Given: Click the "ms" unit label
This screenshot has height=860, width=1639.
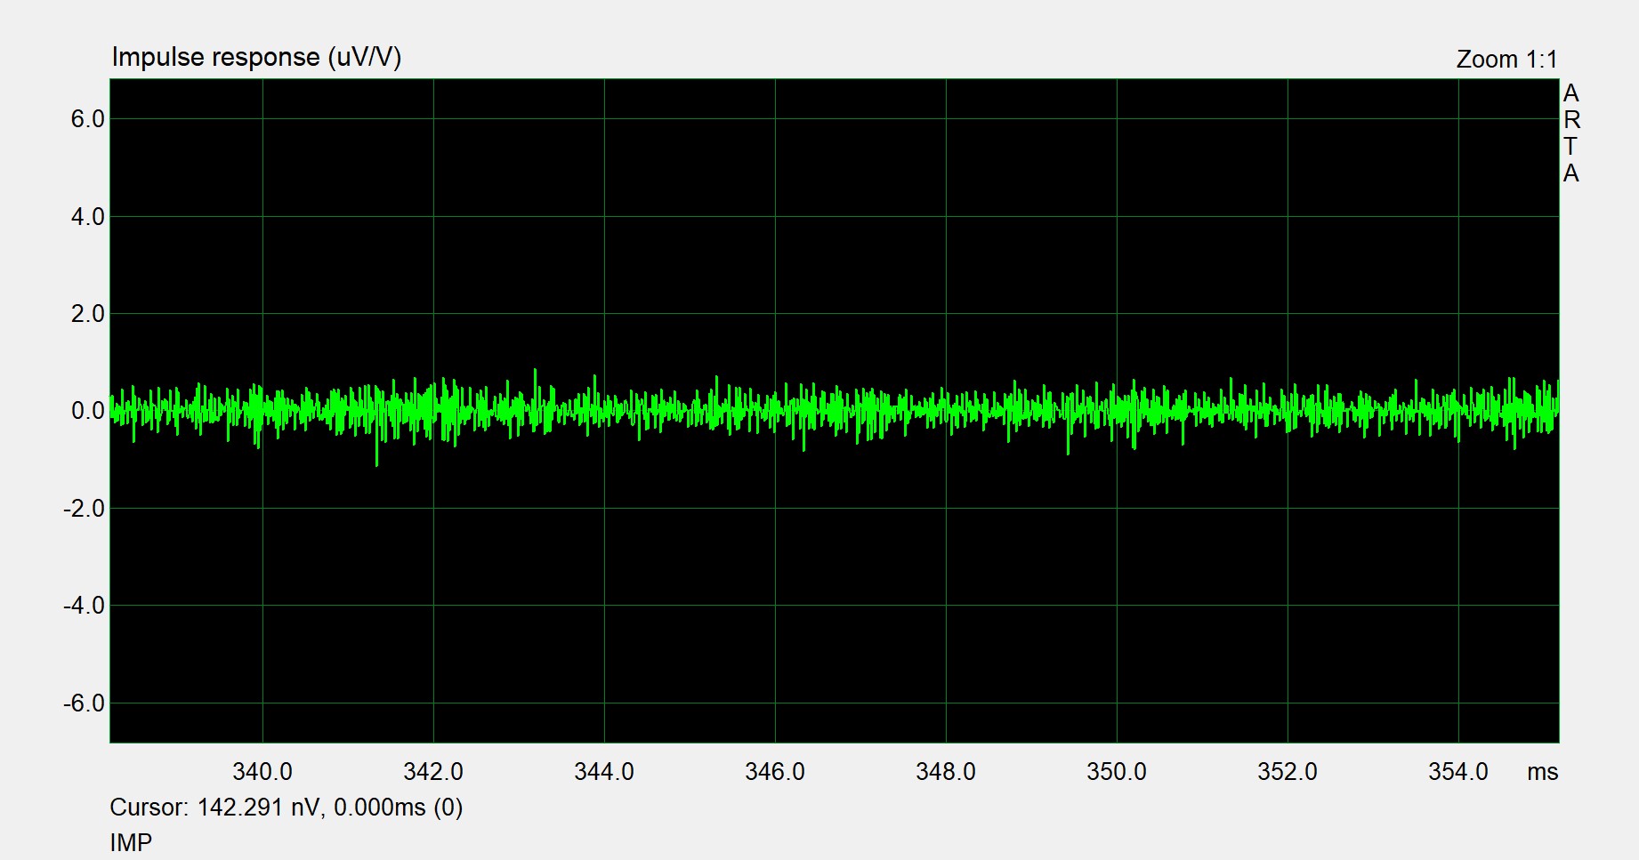Looking at the screenshot, I should (x=1542, y=773).
